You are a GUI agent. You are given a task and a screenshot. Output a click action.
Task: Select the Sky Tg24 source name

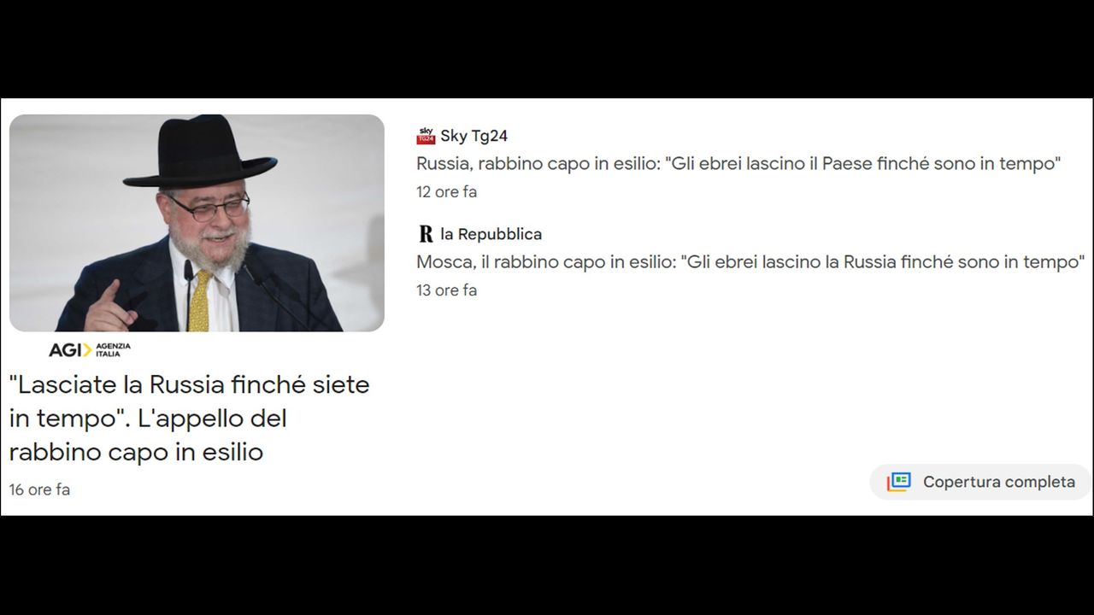click(474, 136)
